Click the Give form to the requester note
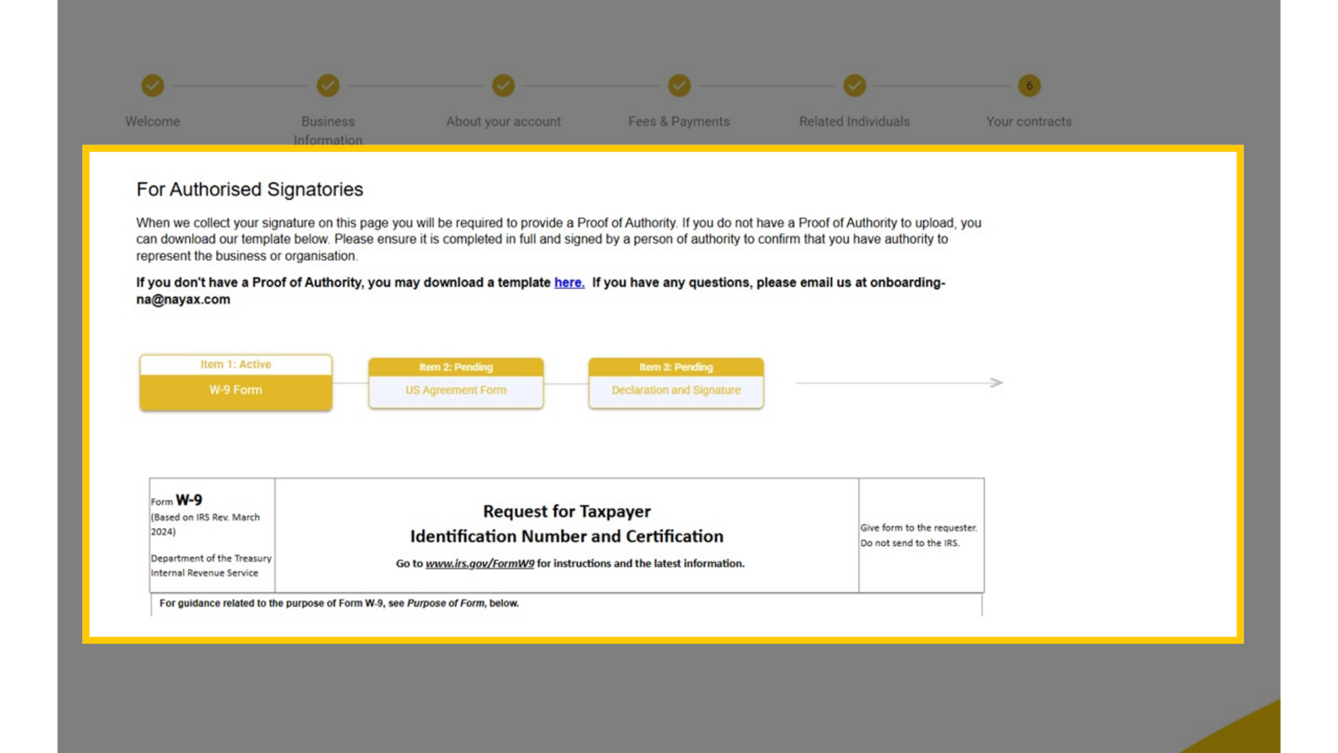Screen dimensions: 1338x753 [x=919, y=528]
